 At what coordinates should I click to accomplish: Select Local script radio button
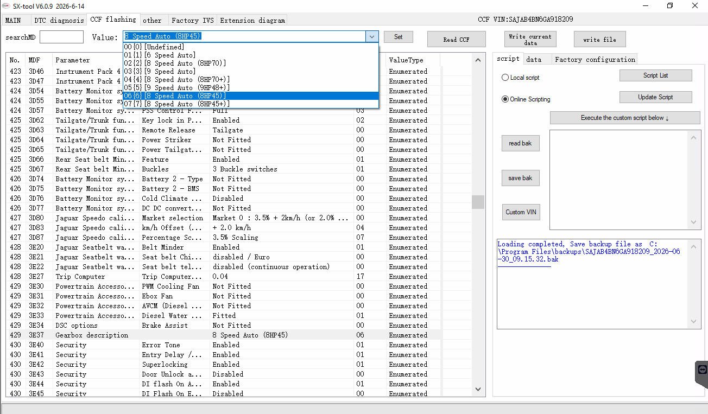point(520,78)
